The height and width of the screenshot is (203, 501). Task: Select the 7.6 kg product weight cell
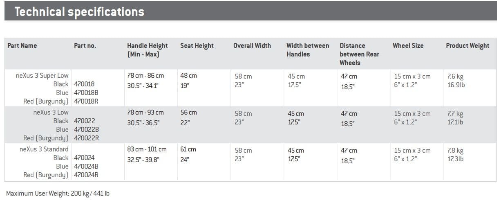[456, 77]
